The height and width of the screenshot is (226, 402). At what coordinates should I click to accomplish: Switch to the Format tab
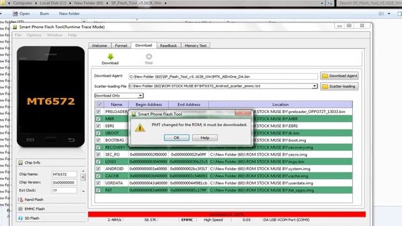tap(121, 46)
